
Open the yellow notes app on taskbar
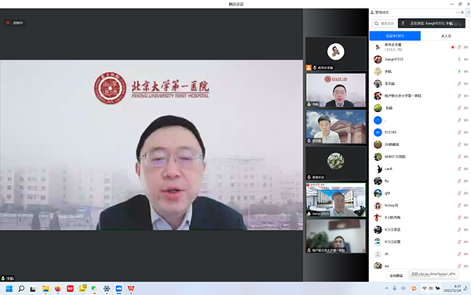click(x=82, y=289)
